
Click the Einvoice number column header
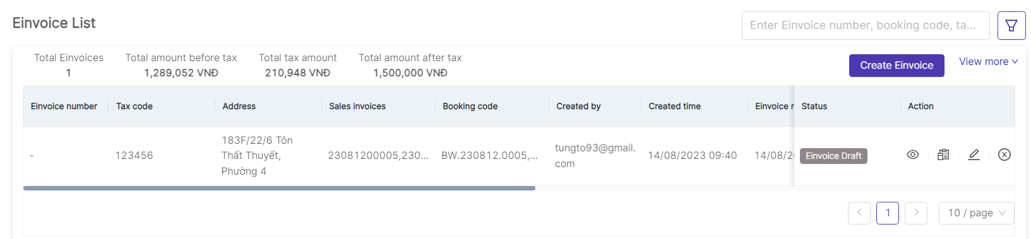click(x=64, y=106)
